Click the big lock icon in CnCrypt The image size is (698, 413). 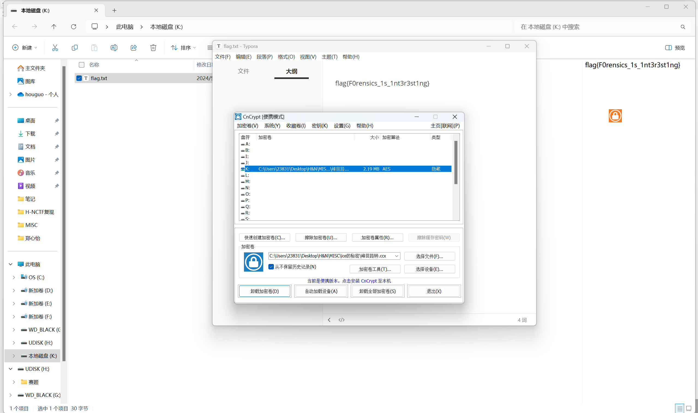253,262
